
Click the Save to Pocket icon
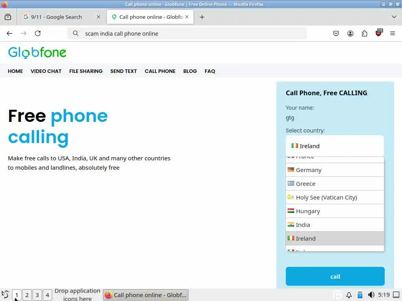click(336, 34)
